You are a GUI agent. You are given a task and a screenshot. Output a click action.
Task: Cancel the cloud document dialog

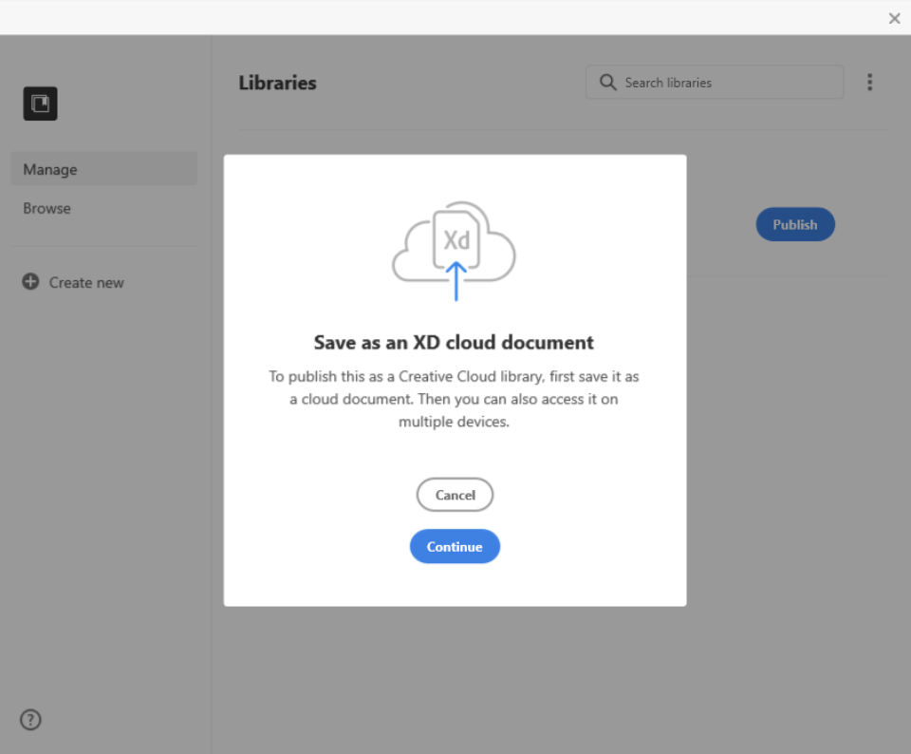point(455,495)
